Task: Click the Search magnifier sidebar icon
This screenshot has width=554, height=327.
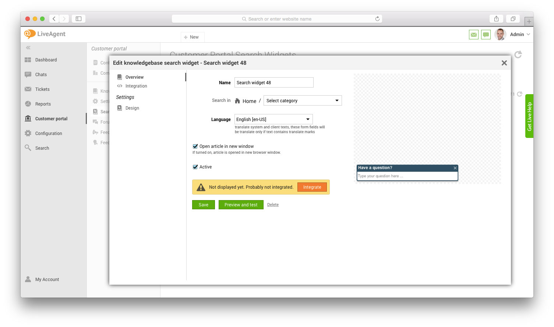Action: click(28, 148)
